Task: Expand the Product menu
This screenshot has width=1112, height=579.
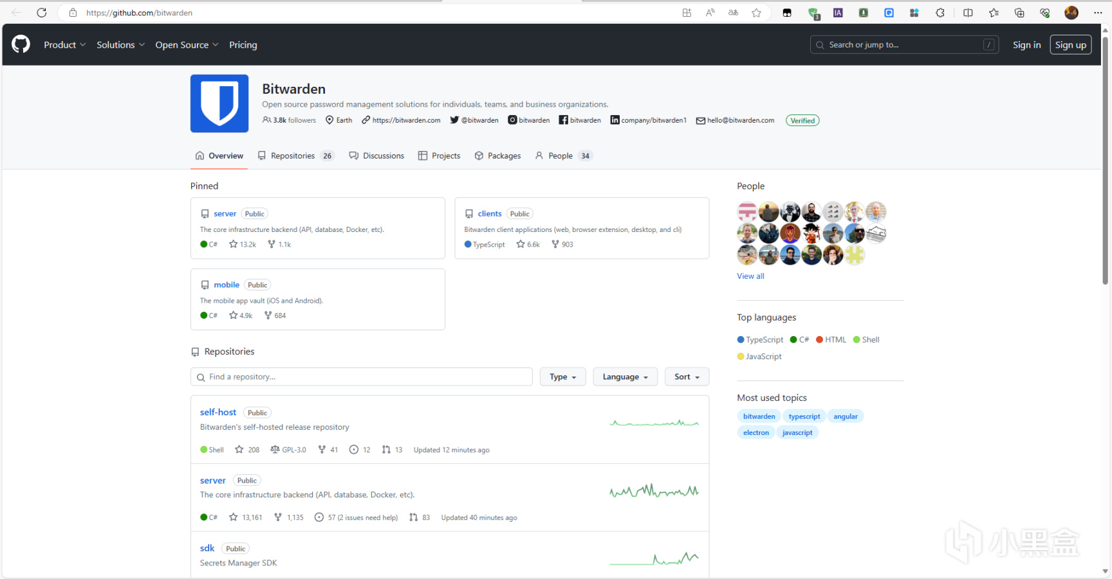Action: [x=64, y=45]
